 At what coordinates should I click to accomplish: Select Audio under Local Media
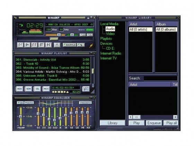110,29
